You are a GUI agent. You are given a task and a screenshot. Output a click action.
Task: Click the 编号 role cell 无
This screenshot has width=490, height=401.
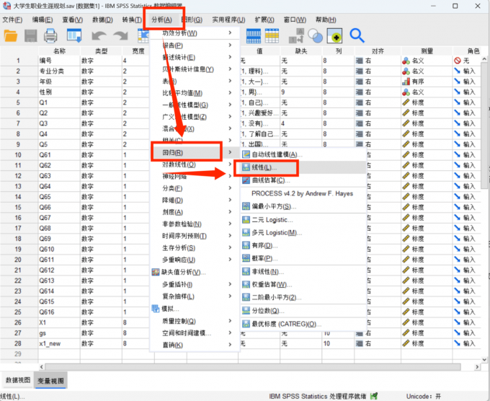[x=467, y=61]
